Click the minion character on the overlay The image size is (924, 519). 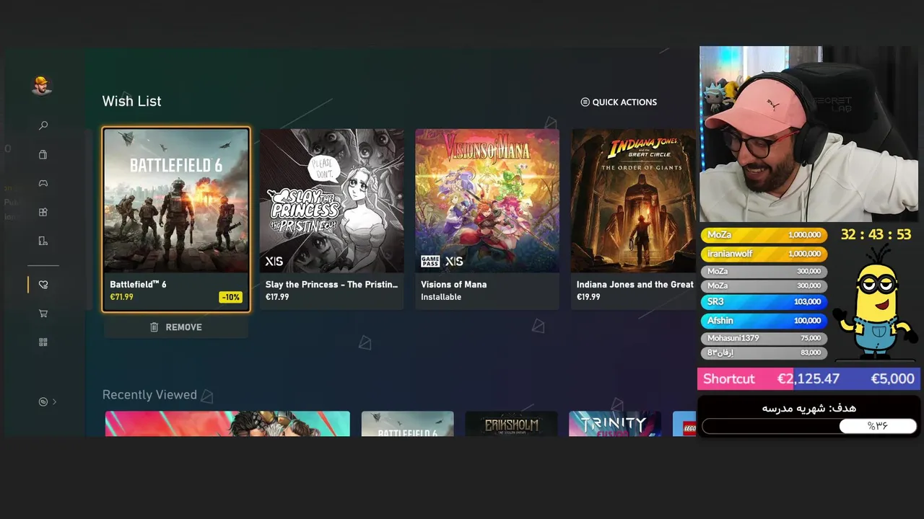[x=875, y=301]
